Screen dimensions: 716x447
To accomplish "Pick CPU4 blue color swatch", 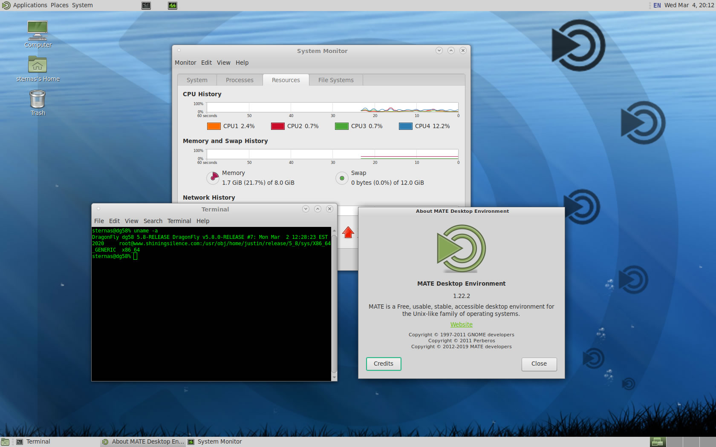I will tap(406, 126).
